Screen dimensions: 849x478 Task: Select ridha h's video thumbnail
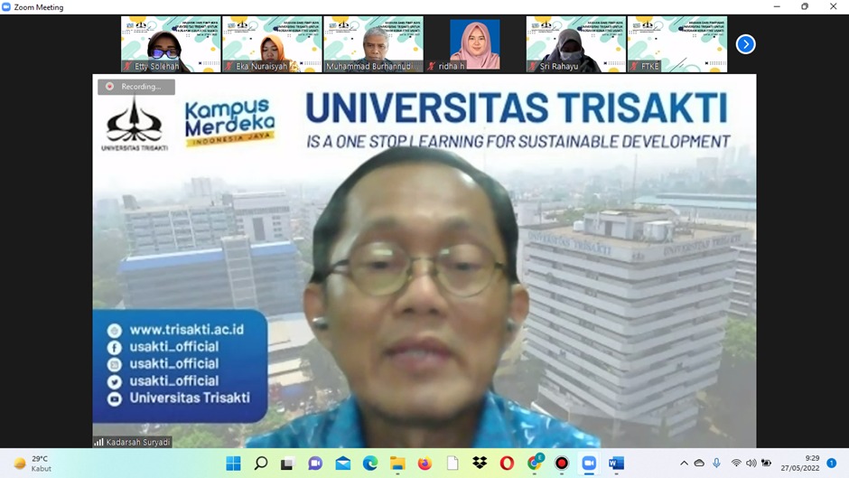(x=475, y=44)
